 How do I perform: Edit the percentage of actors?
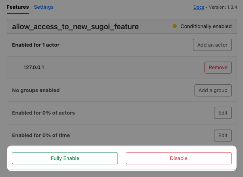coord(223,113)
